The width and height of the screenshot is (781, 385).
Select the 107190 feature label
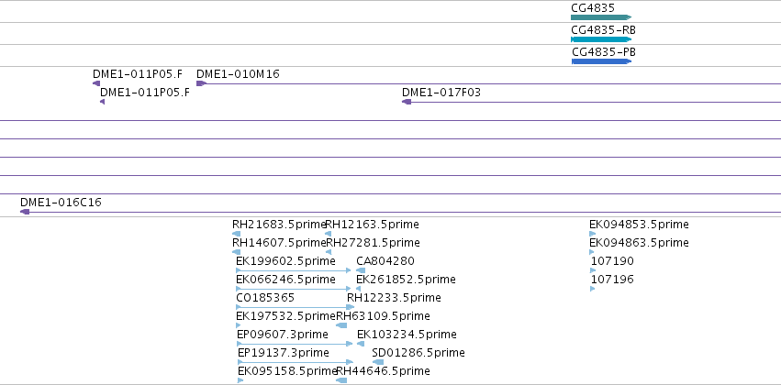coord(612,261)
